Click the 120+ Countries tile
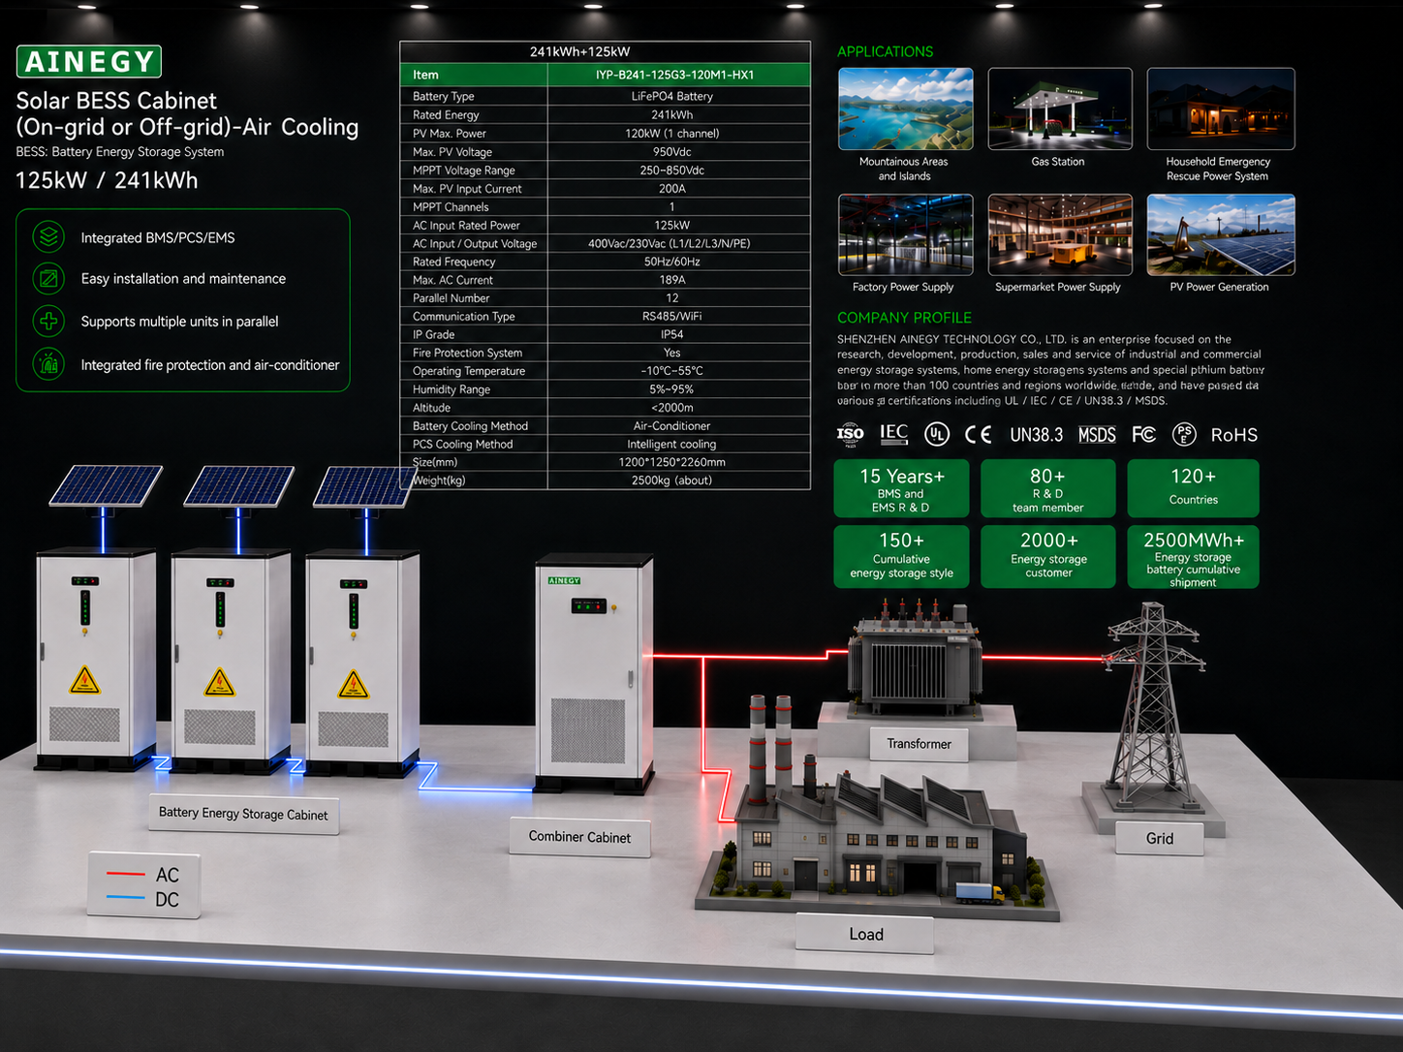Screen dimensions: 1403x1052 (1194, 488)
